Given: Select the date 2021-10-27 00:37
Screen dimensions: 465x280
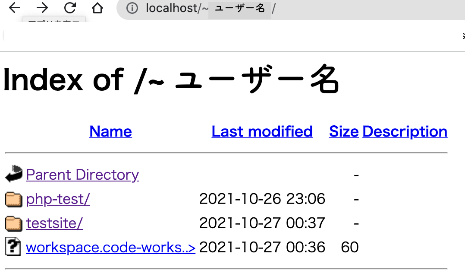Looking at the screenshot, I should (262, 223).
